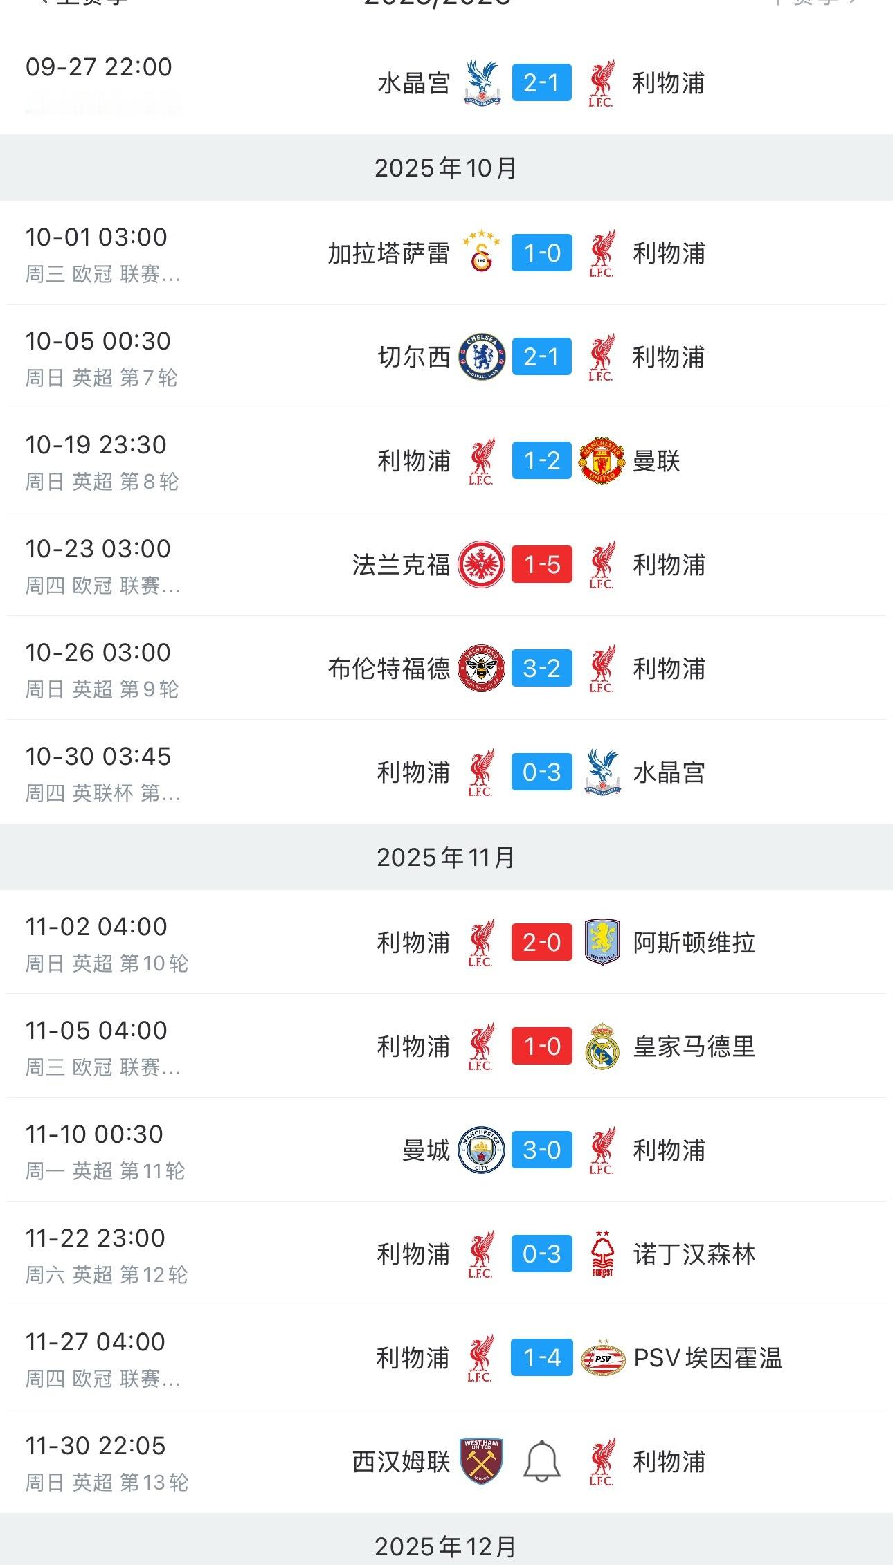Image resolution: width=893 pixels, height=1565 pixels.
Task: Toggle reminder bell for West Ham match
Action: [541, 1461]
